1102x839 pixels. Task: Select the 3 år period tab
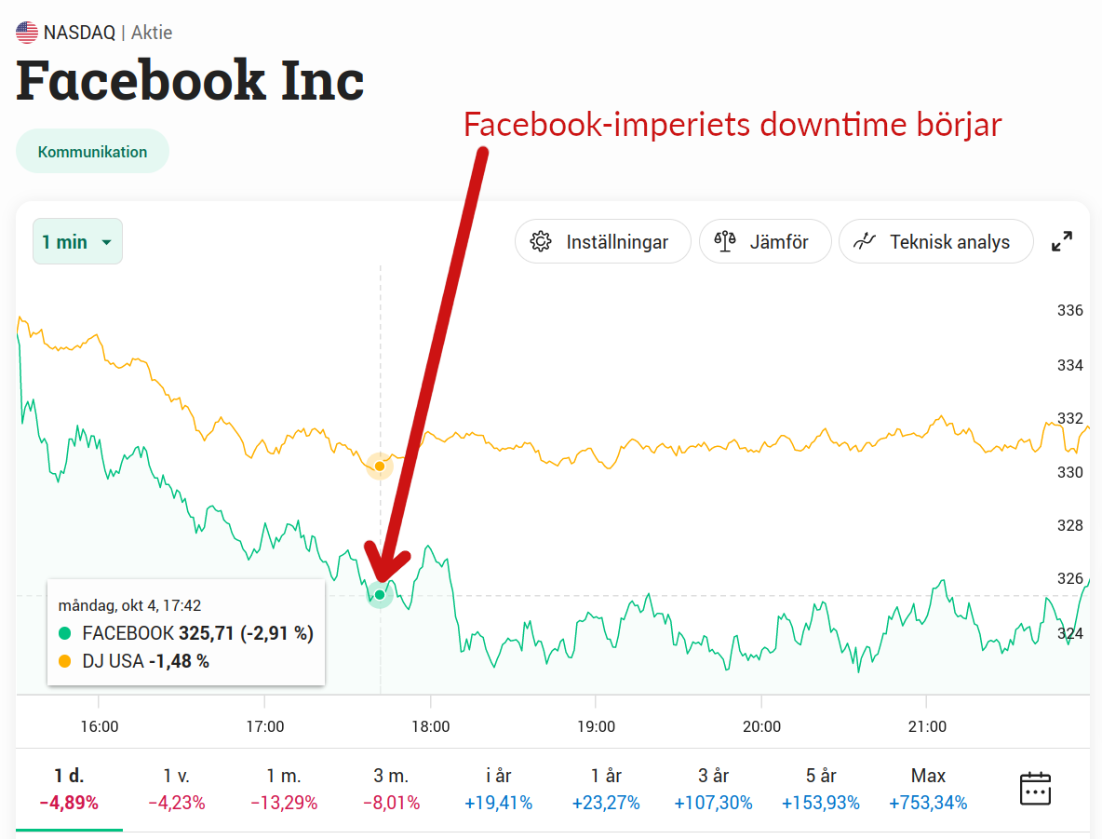click(x=713, y=788)
